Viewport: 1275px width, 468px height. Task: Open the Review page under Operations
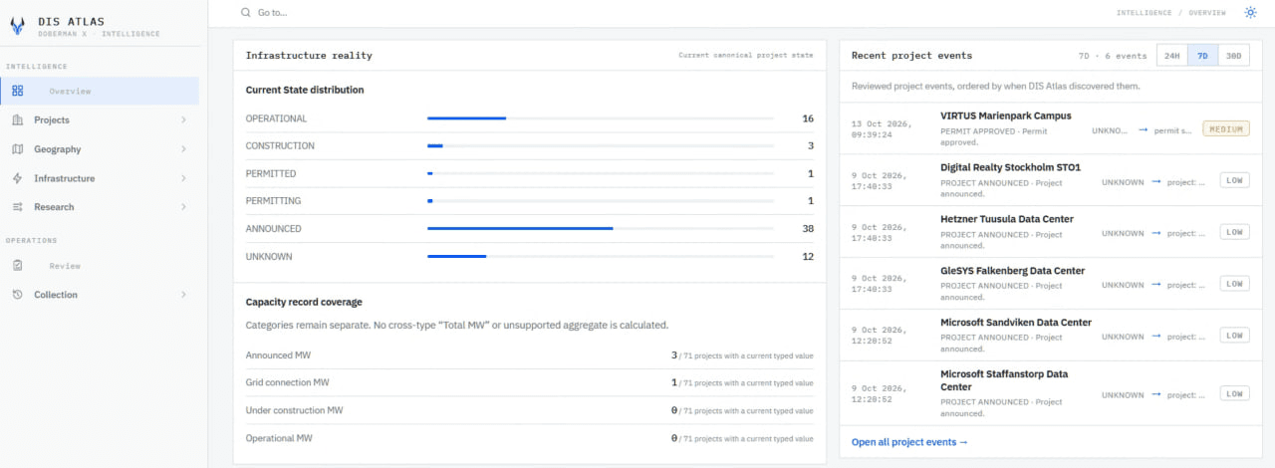tap(102, 266)
